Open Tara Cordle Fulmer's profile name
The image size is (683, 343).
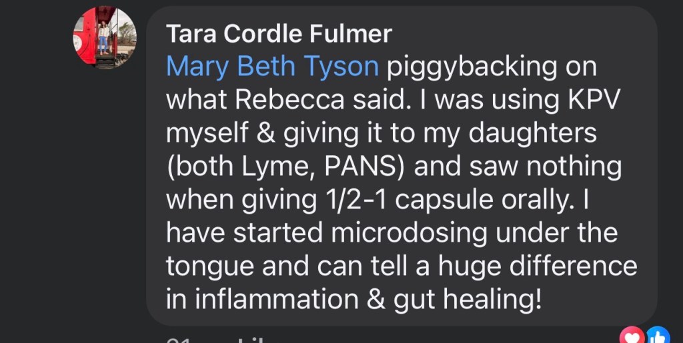[x=278, y=33]
